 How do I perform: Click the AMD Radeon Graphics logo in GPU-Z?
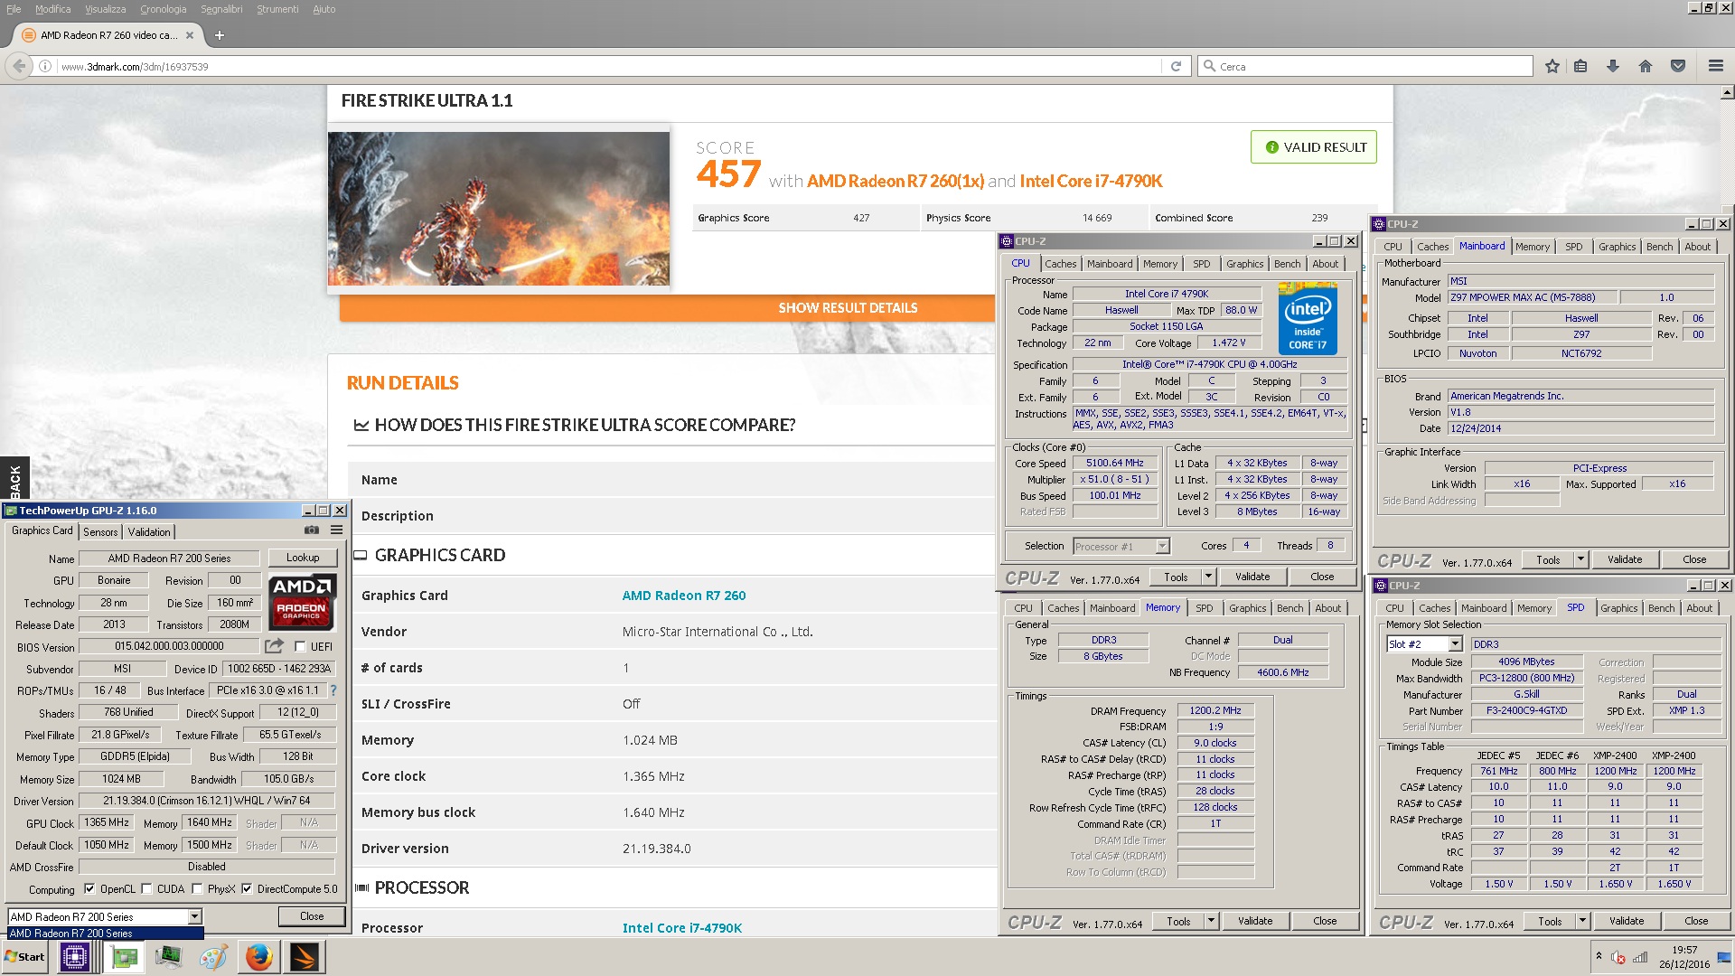(303, 602)
